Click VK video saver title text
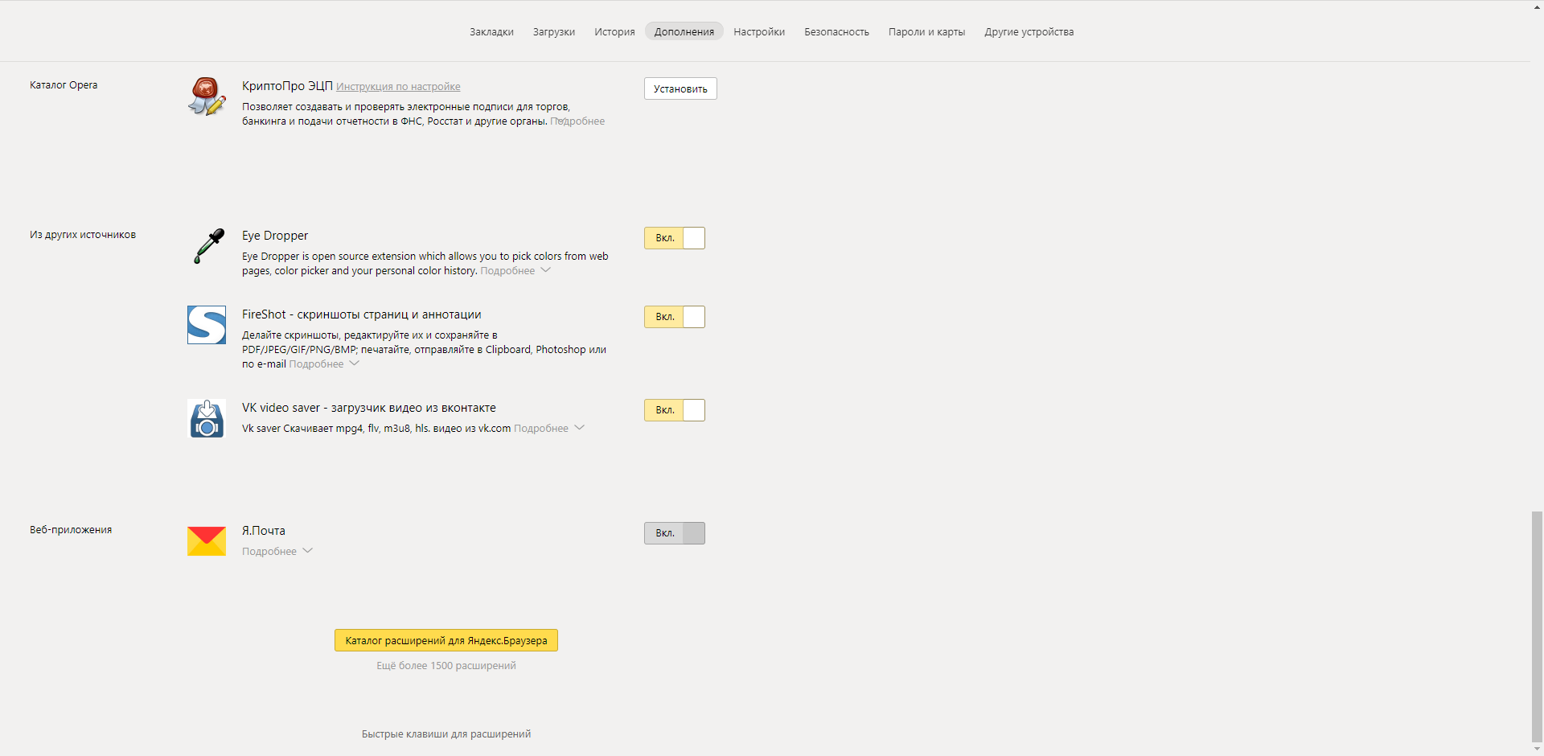 pos(369,408)
